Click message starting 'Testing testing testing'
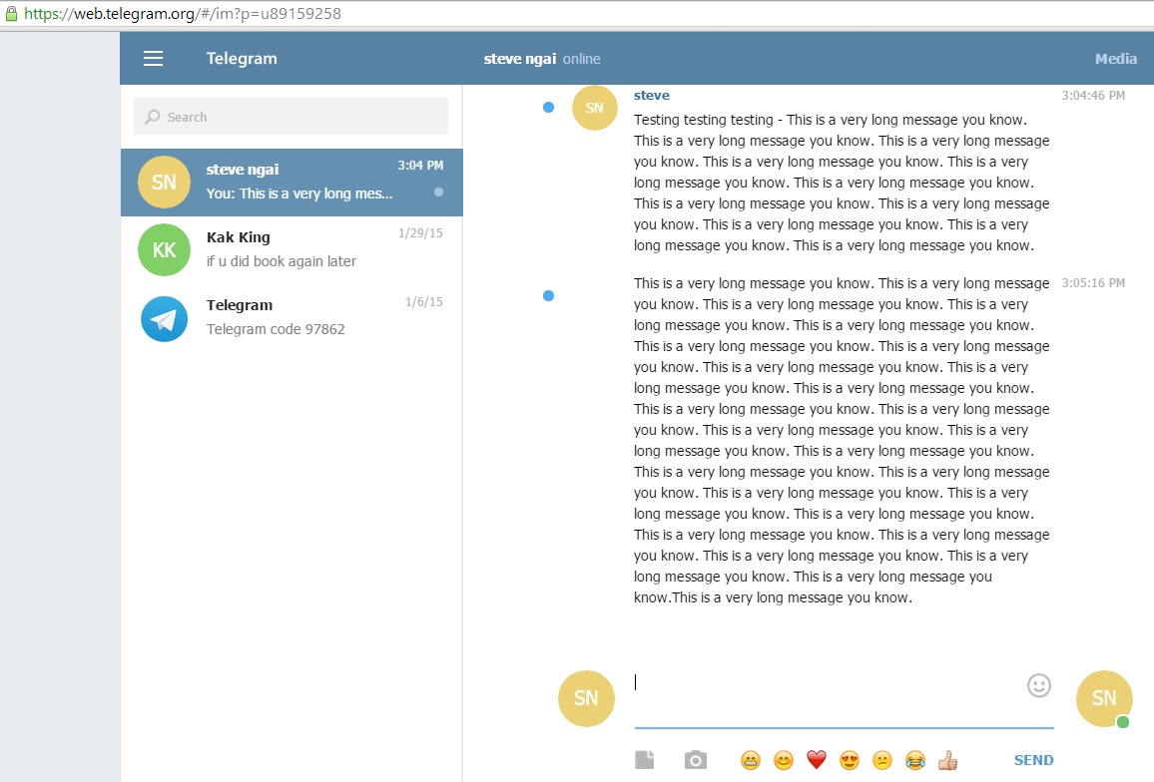Screen dimensions: 1154x782 click(842, 183)
